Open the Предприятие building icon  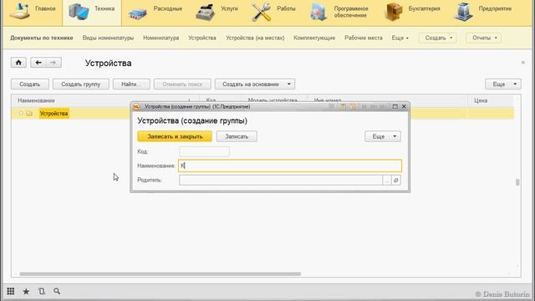pyautogui.click(x=463, y=12)
